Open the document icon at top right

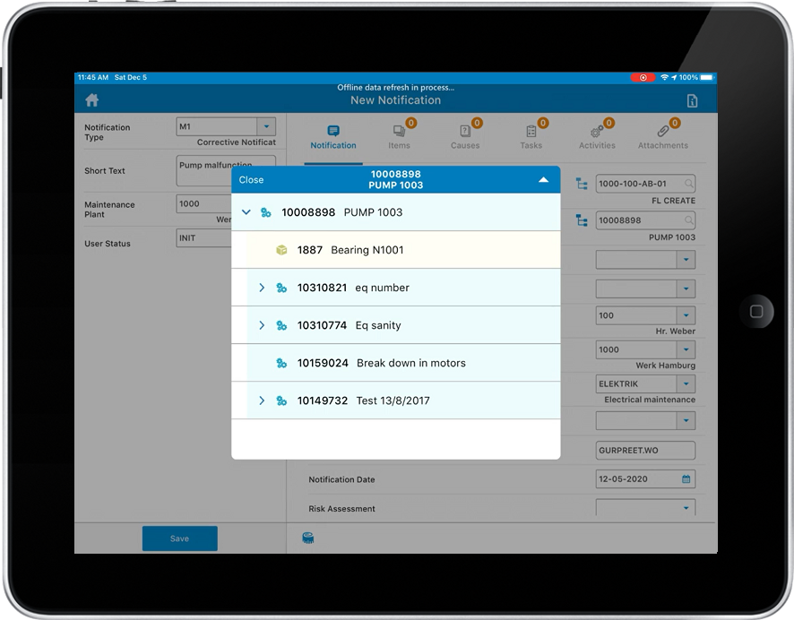(692, 101)
